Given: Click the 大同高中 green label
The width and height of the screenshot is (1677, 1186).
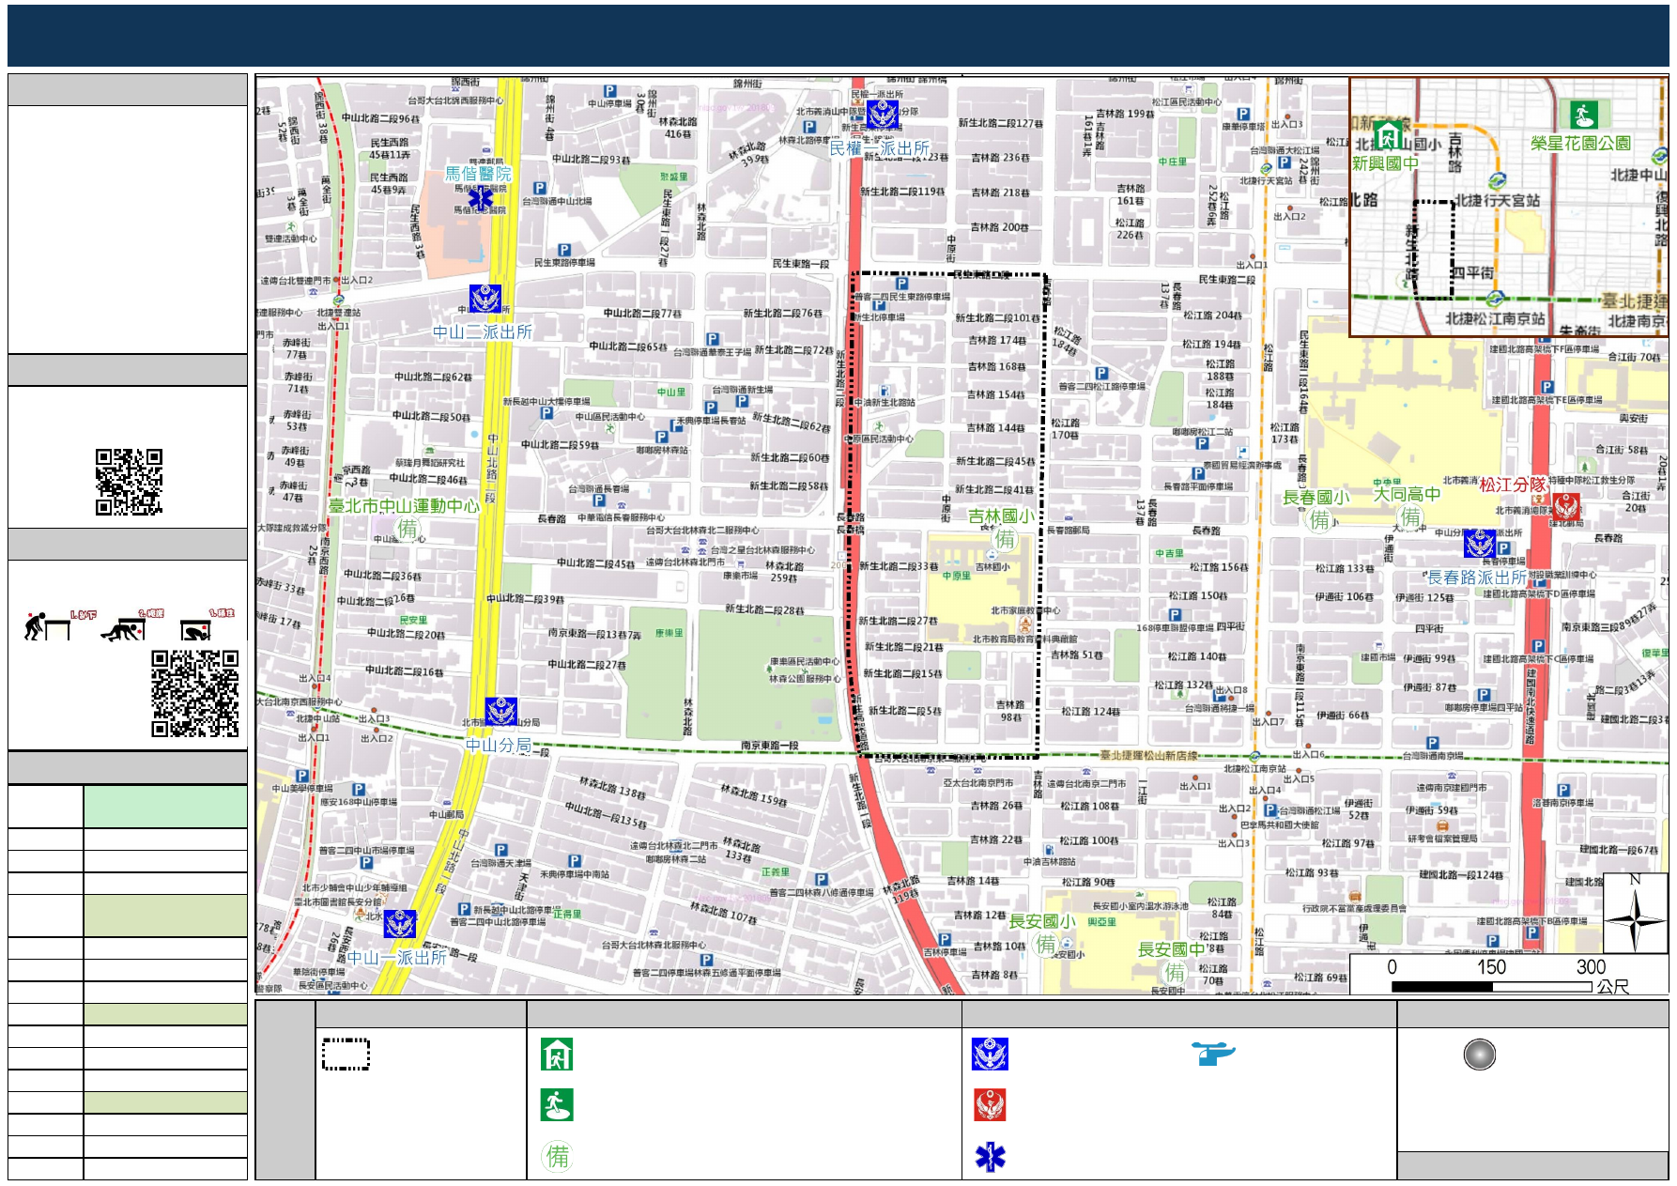Looking at the screenshot, I should (x=1407, y=494).
